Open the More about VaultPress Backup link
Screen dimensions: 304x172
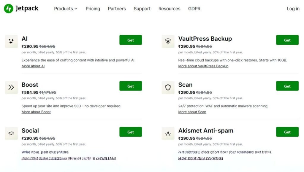coord(203,66)
